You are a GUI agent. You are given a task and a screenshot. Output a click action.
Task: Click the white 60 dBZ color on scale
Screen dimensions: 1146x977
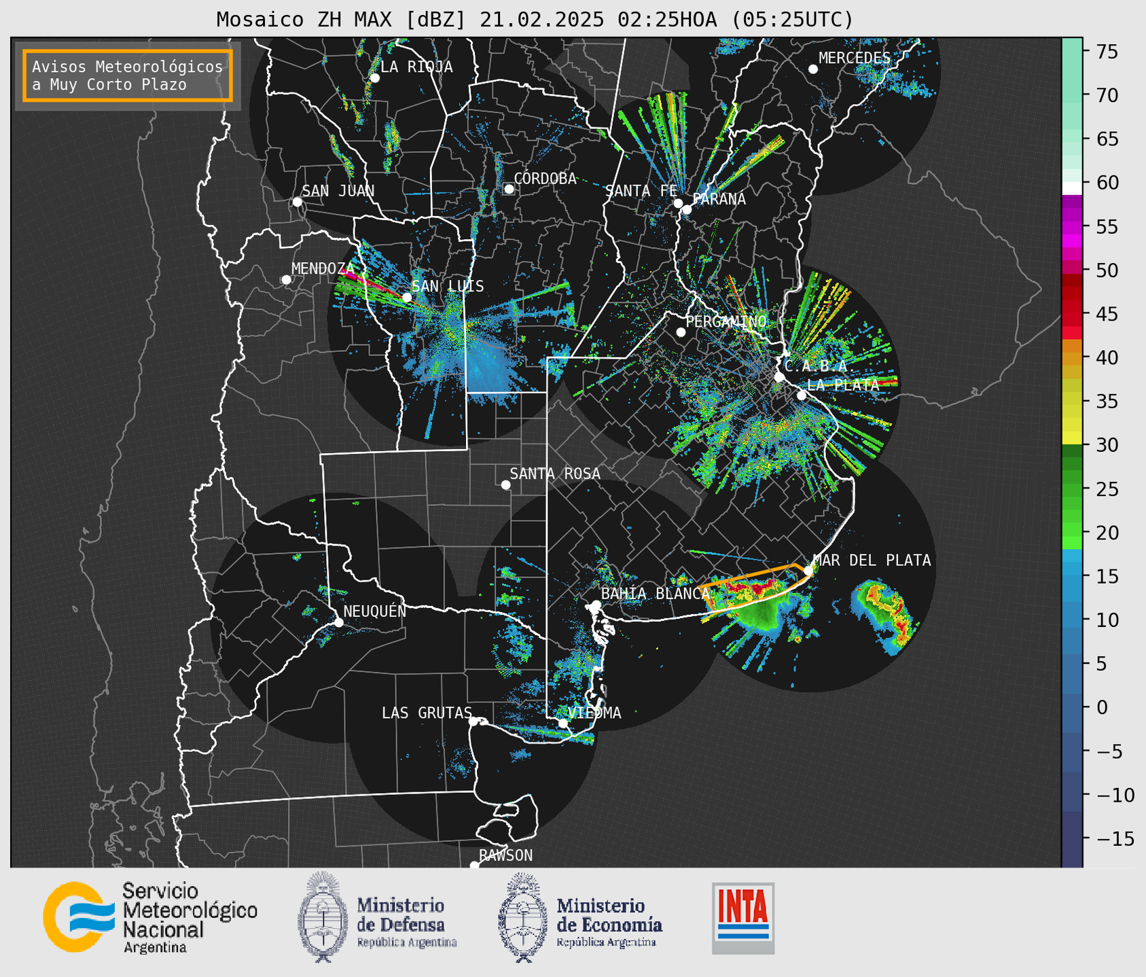pyautogui.click(x=1072, y=187)
